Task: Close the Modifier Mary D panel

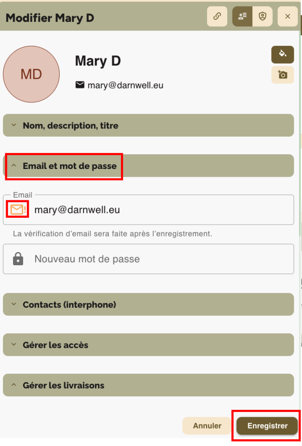Action: [288, 17]
